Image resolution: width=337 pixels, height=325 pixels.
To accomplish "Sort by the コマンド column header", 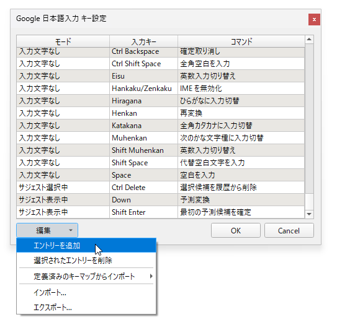I will [x=241, y=41].
